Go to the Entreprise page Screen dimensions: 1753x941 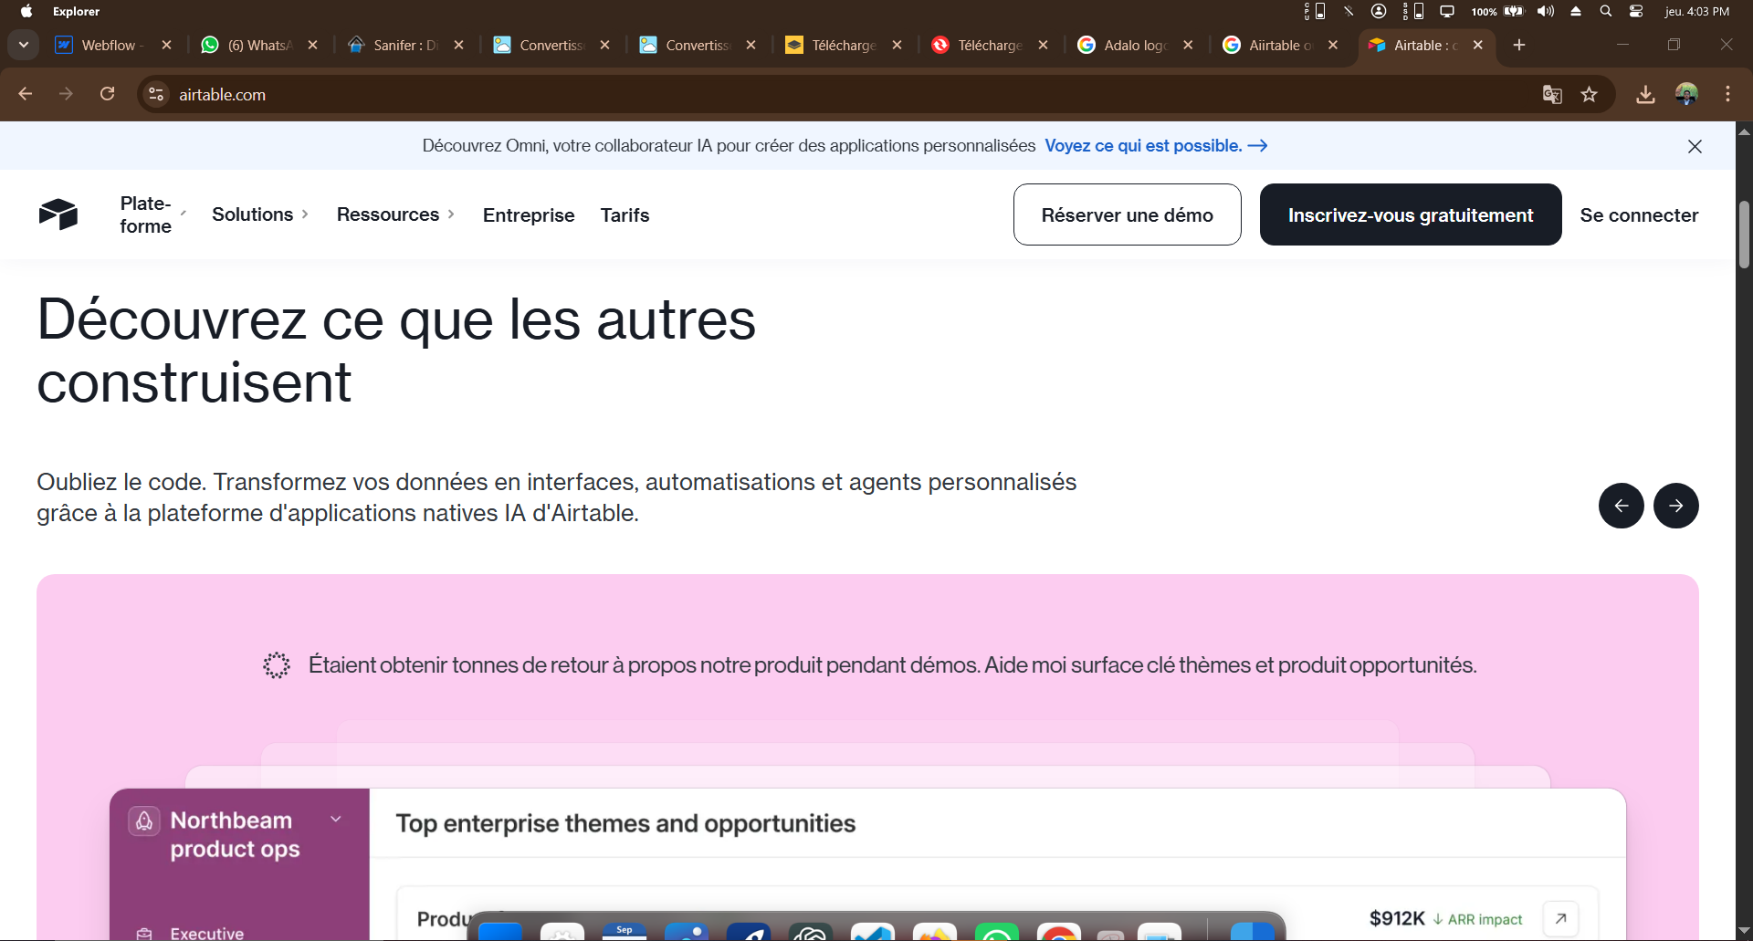(529, 215)
